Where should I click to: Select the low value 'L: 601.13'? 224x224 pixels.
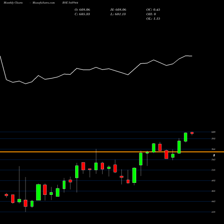(x=118, y=14)
